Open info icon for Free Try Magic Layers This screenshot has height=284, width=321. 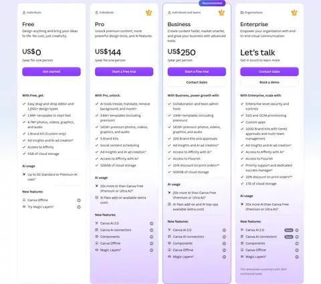[79, 207]
